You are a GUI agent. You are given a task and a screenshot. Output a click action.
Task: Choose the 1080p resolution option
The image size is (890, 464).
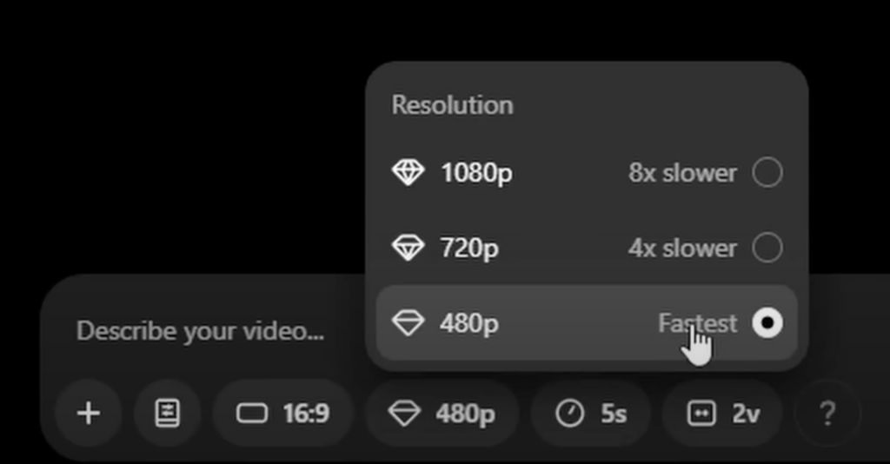point(587,172)
